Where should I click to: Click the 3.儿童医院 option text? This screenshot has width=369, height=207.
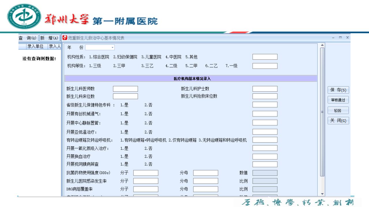coord(151,57)
